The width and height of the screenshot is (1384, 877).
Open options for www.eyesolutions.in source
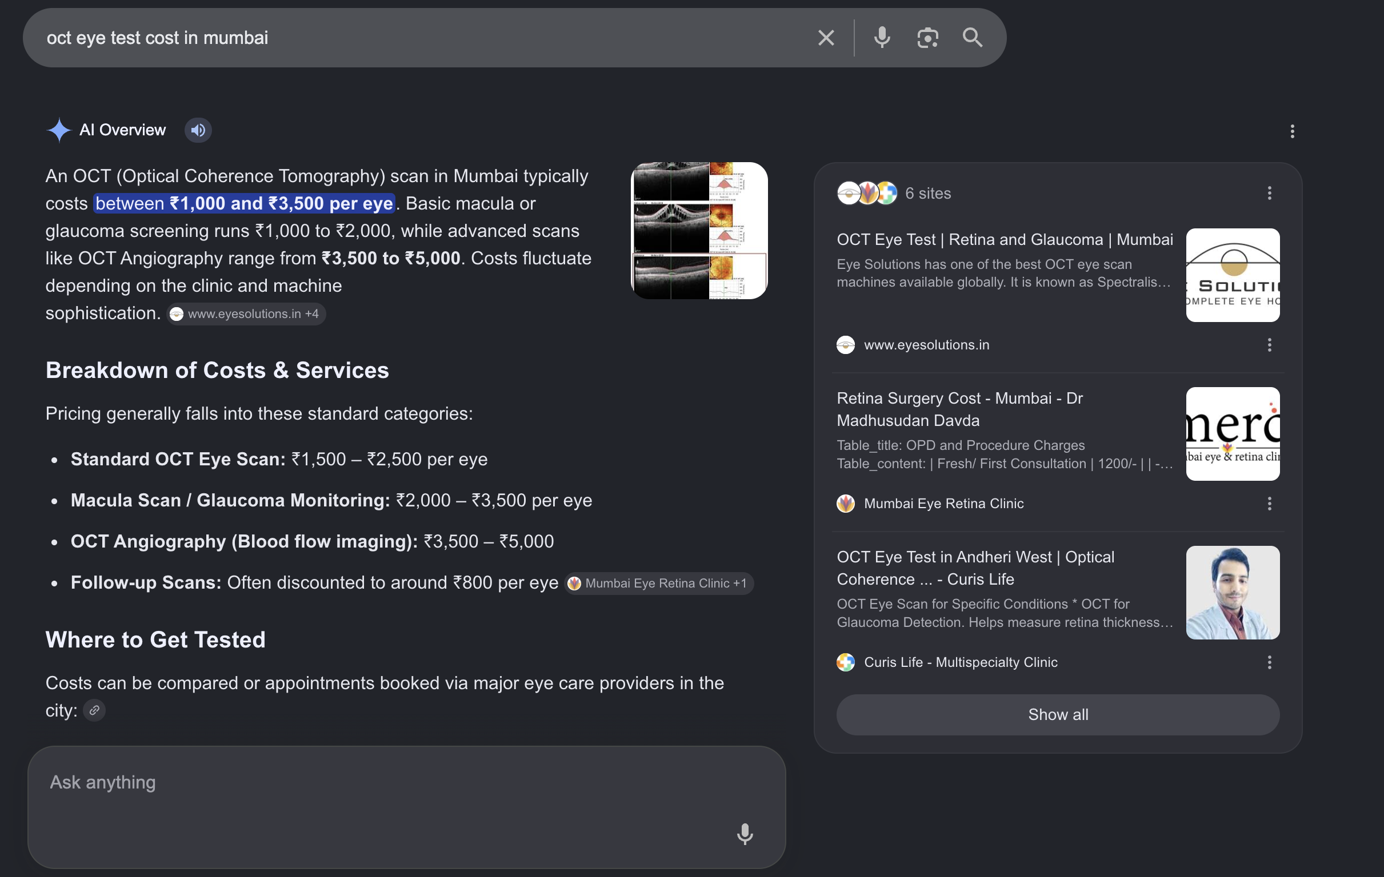1270,345
